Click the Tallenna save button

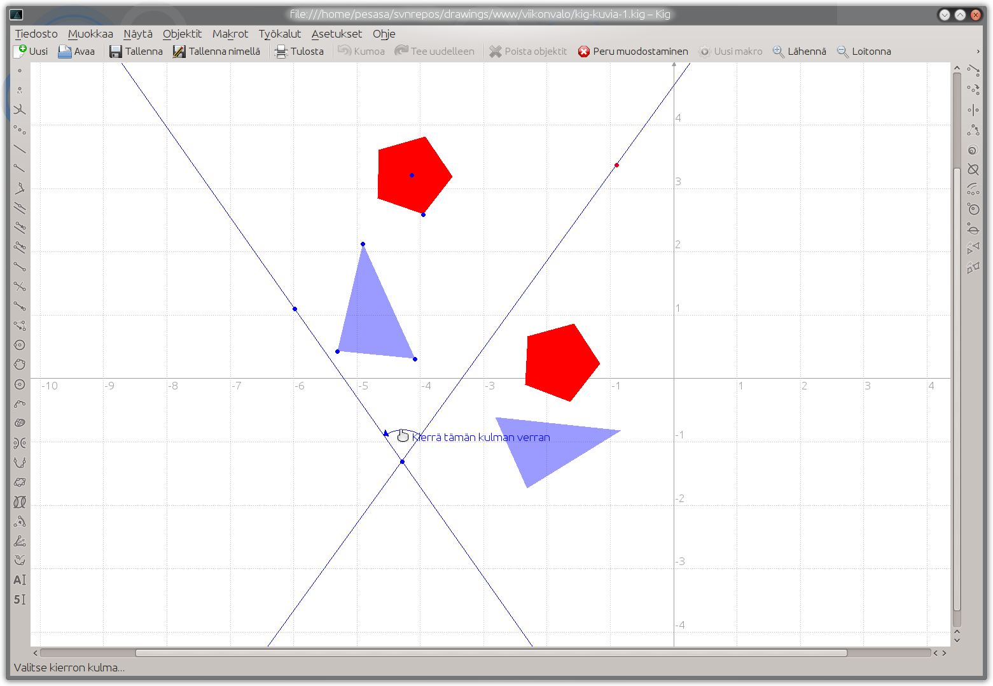[136, 52]
